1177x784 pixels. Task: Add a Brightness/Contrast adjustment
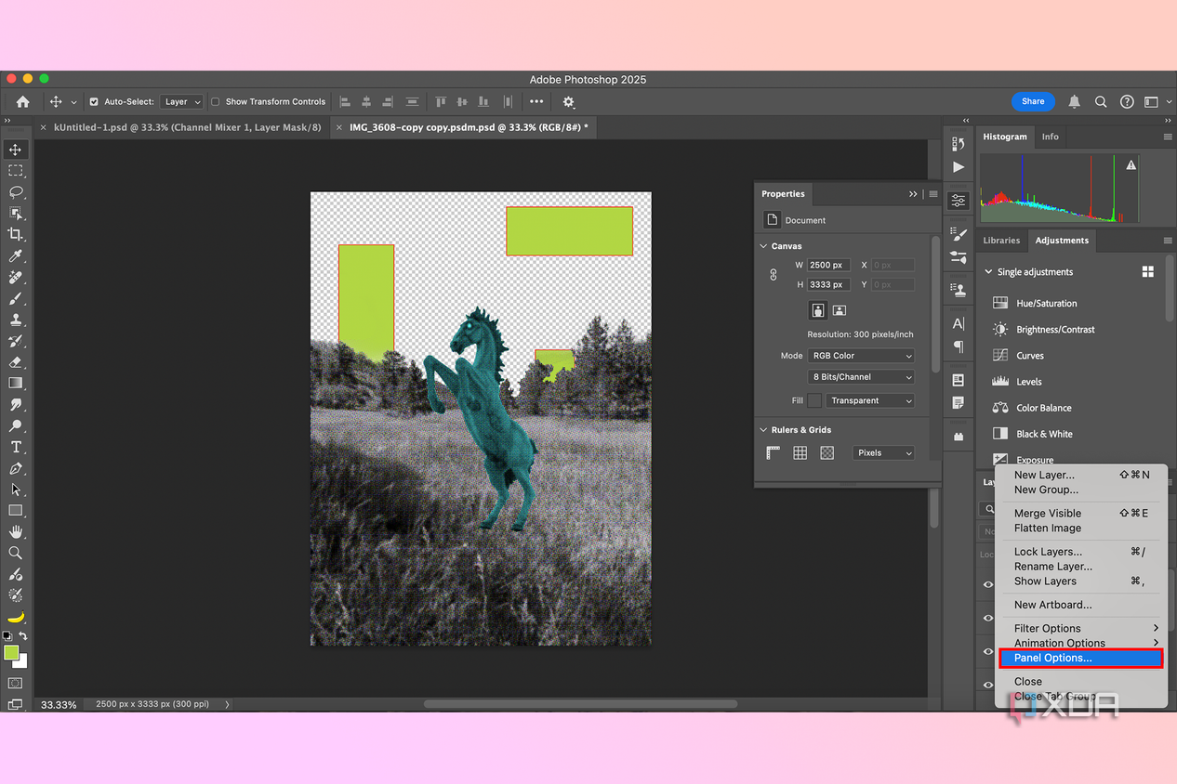coord(1044,330)
